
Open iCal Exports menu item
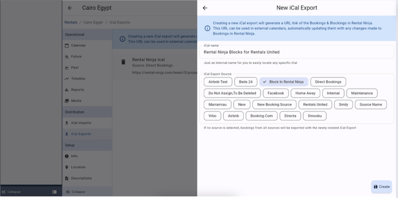(87, 134)
